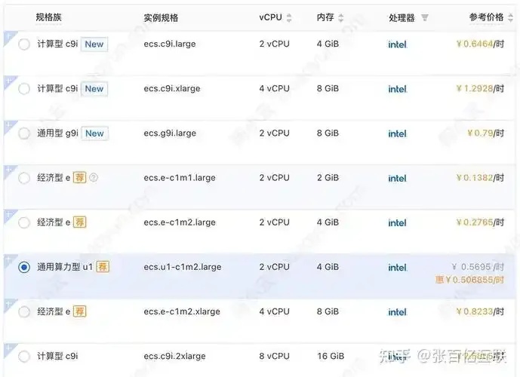
Task: Click price ¥0.79/时
Action: pyautogui.click(x=486, y=133)
